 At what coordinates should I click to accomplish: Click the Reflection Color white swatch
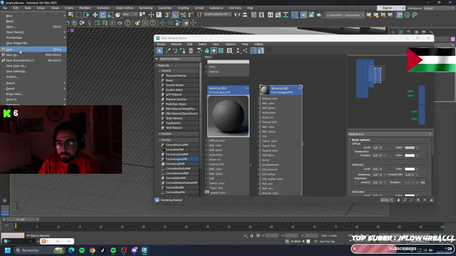point(410,169)
